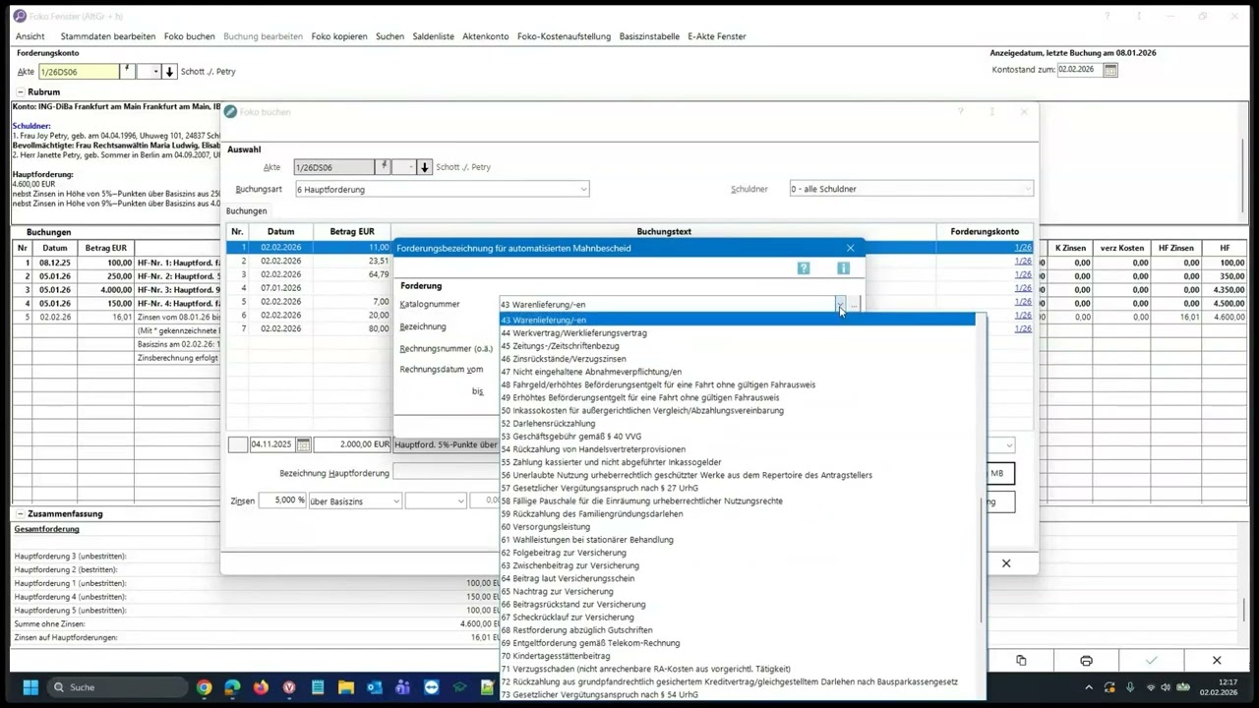Screen dimensions: 1259x708
Task: Open Firefox from the taskbar
Action: [261, 687]
